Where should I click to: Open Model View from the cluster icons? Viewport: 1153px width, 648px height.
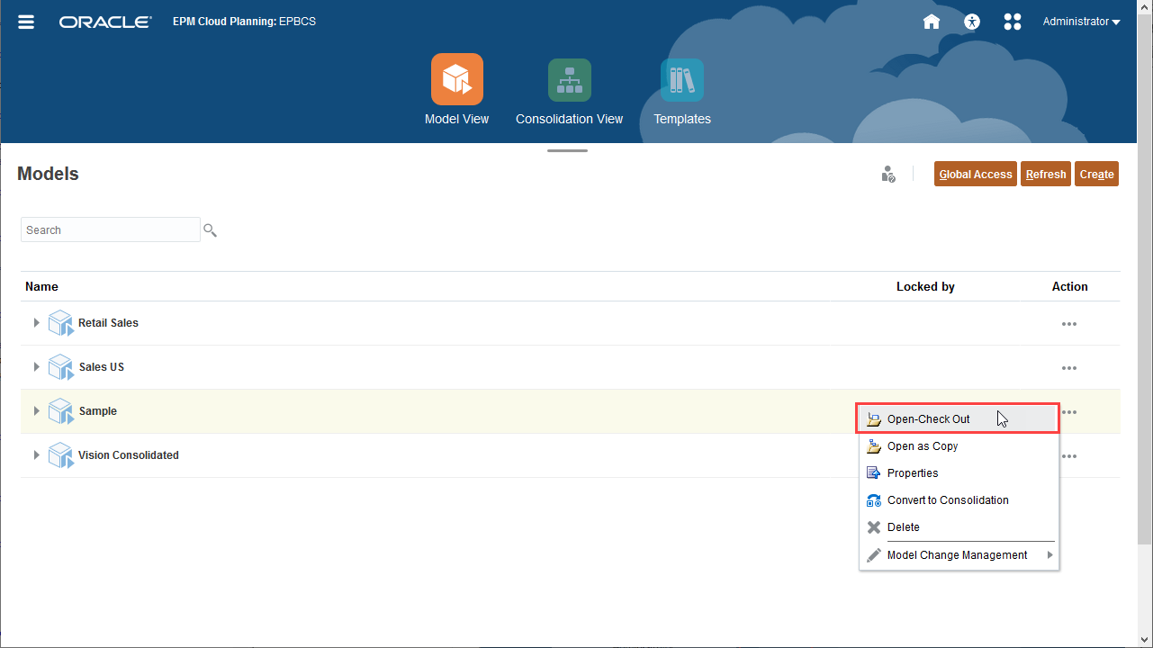coord(456,89)
